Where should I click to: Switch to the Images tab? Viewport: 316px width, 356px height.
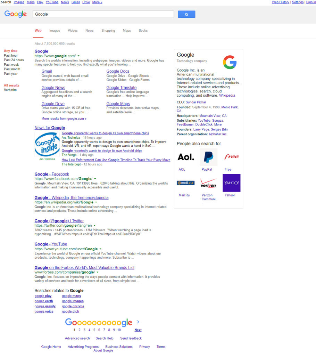coord(55,31)
